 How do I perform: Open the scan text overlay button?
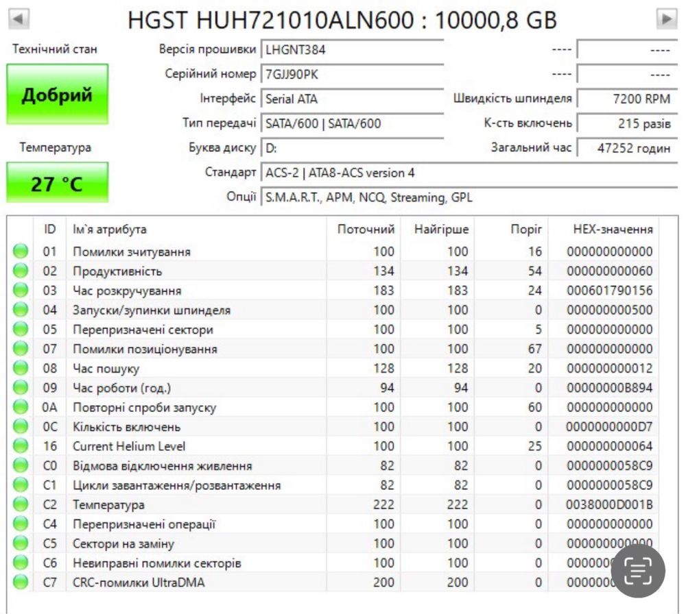click(x=638, y=571)
